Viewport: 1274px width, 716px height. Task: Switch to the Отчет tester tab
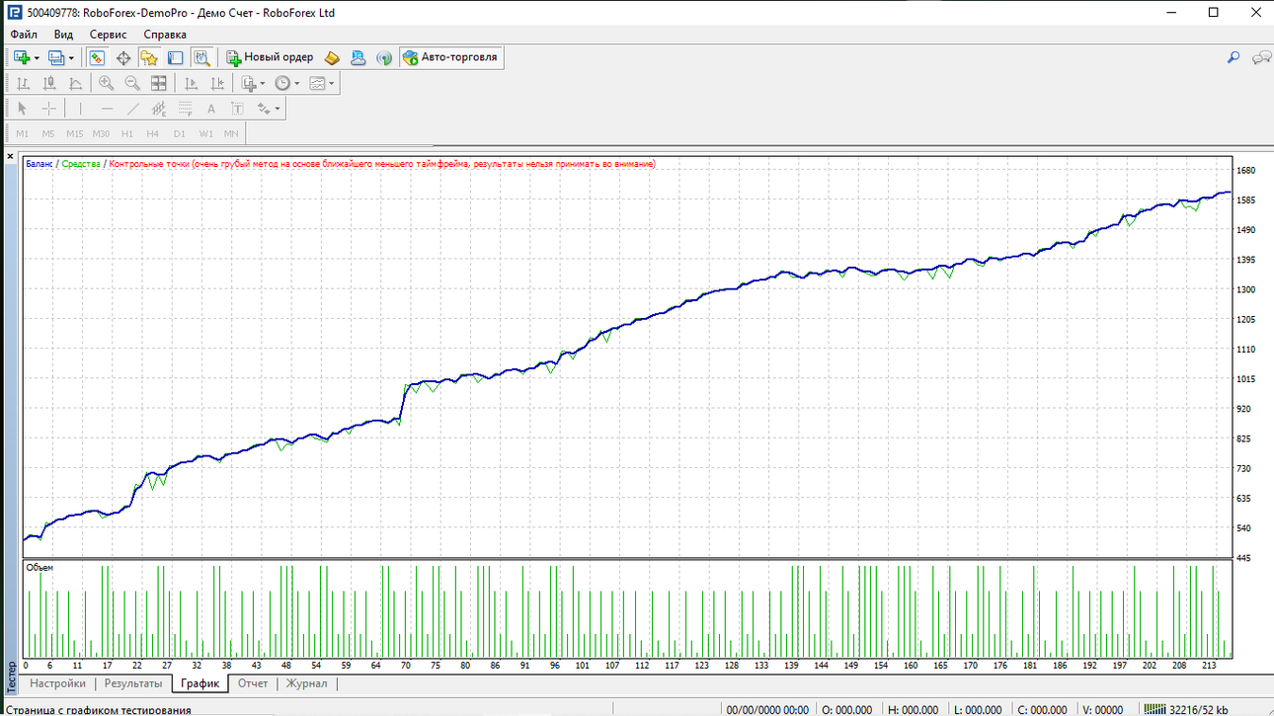253,683
